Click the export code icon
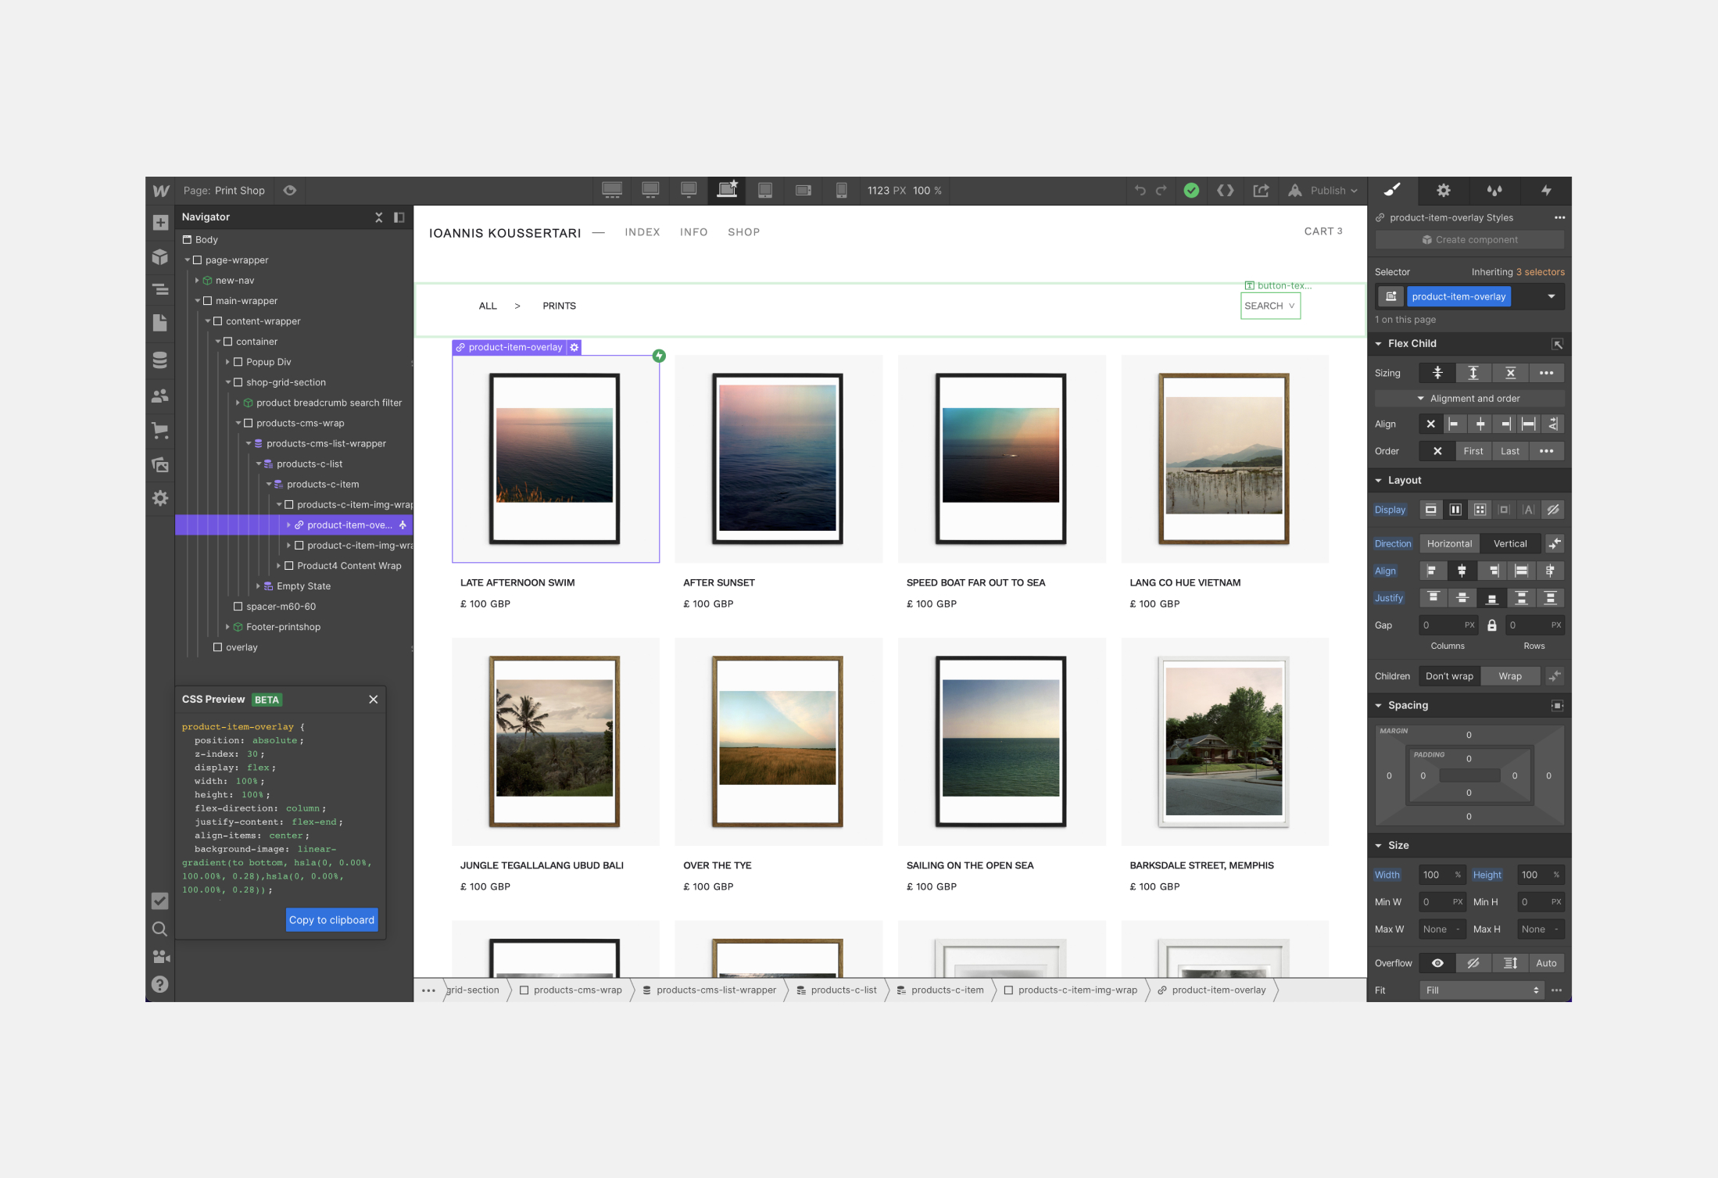Viewport: 1718px width, 1178px height. [1225, 191]
